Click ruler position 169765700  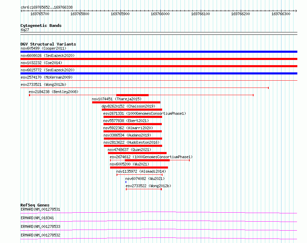pos(40,14)
